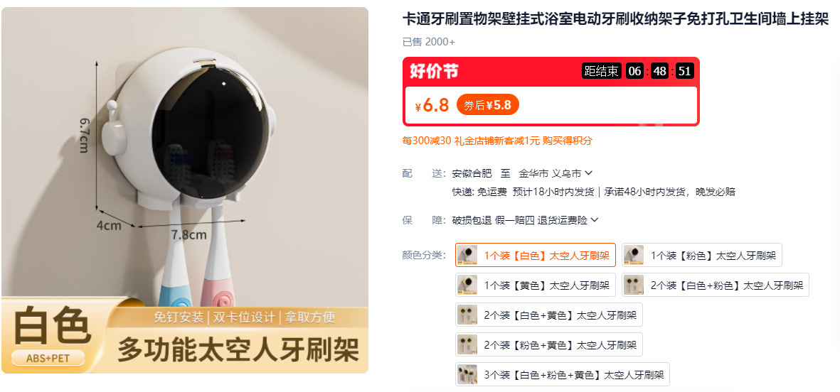Click the 券后¥5.8 coupon price button
The width and height of the screenshot is (840, 392).
(487, 105)
